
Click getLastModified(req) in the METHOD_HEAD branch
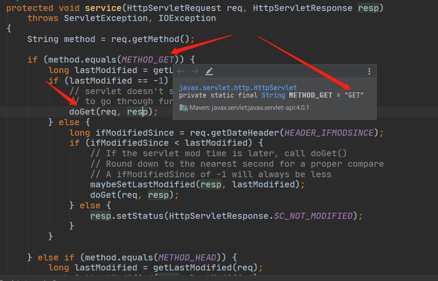[205, 267]
